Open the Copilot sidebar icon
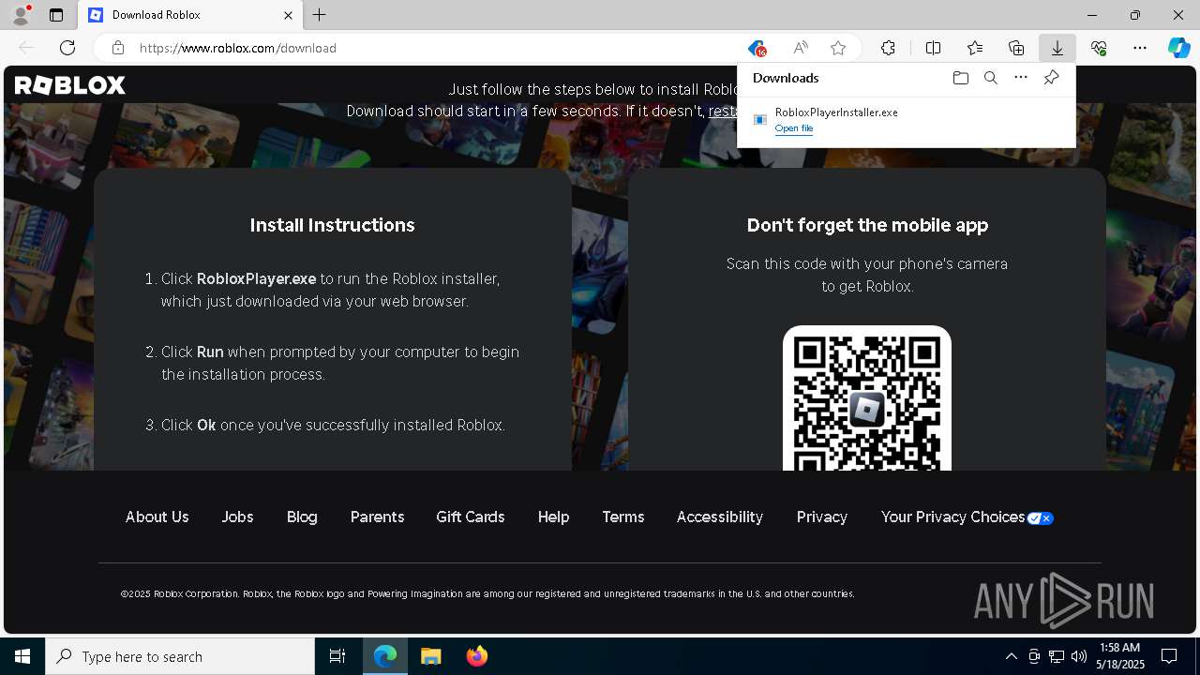Viewport: 1200px width, 675px height. [x=1178, y=48]
